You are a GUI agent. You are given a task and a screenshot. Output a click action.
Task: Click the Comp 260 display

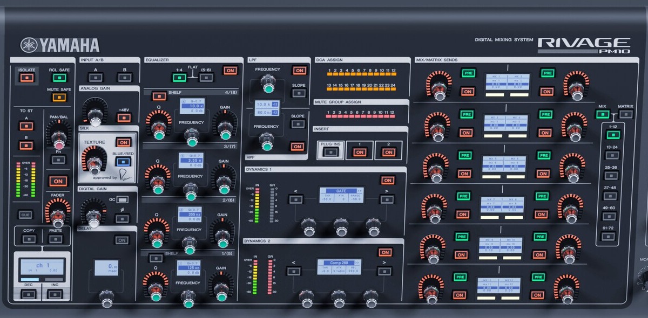(x=340, y=267)
